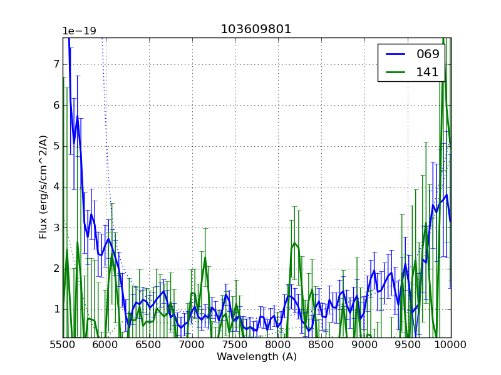Click the 7 y-axis tick label
The width and height of the screenshot is (501, 375).
[56, 64]
